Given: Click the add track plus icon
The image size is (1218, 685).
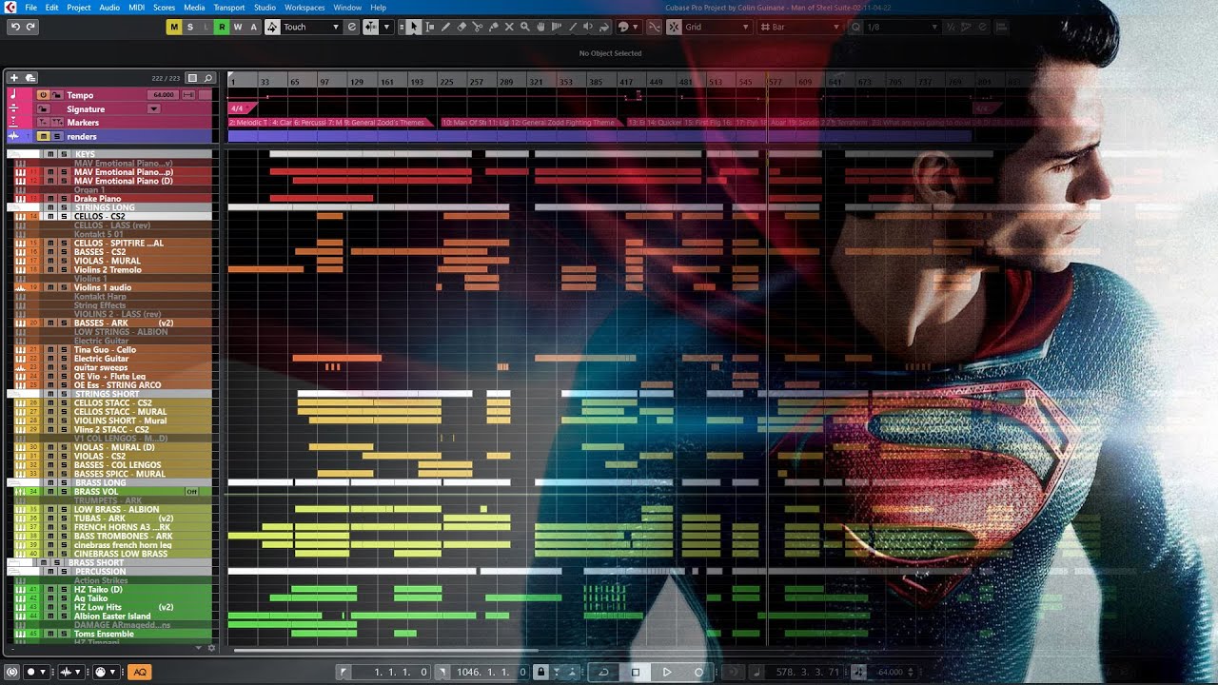Looking at the screenshot, I should pos(16,78).
